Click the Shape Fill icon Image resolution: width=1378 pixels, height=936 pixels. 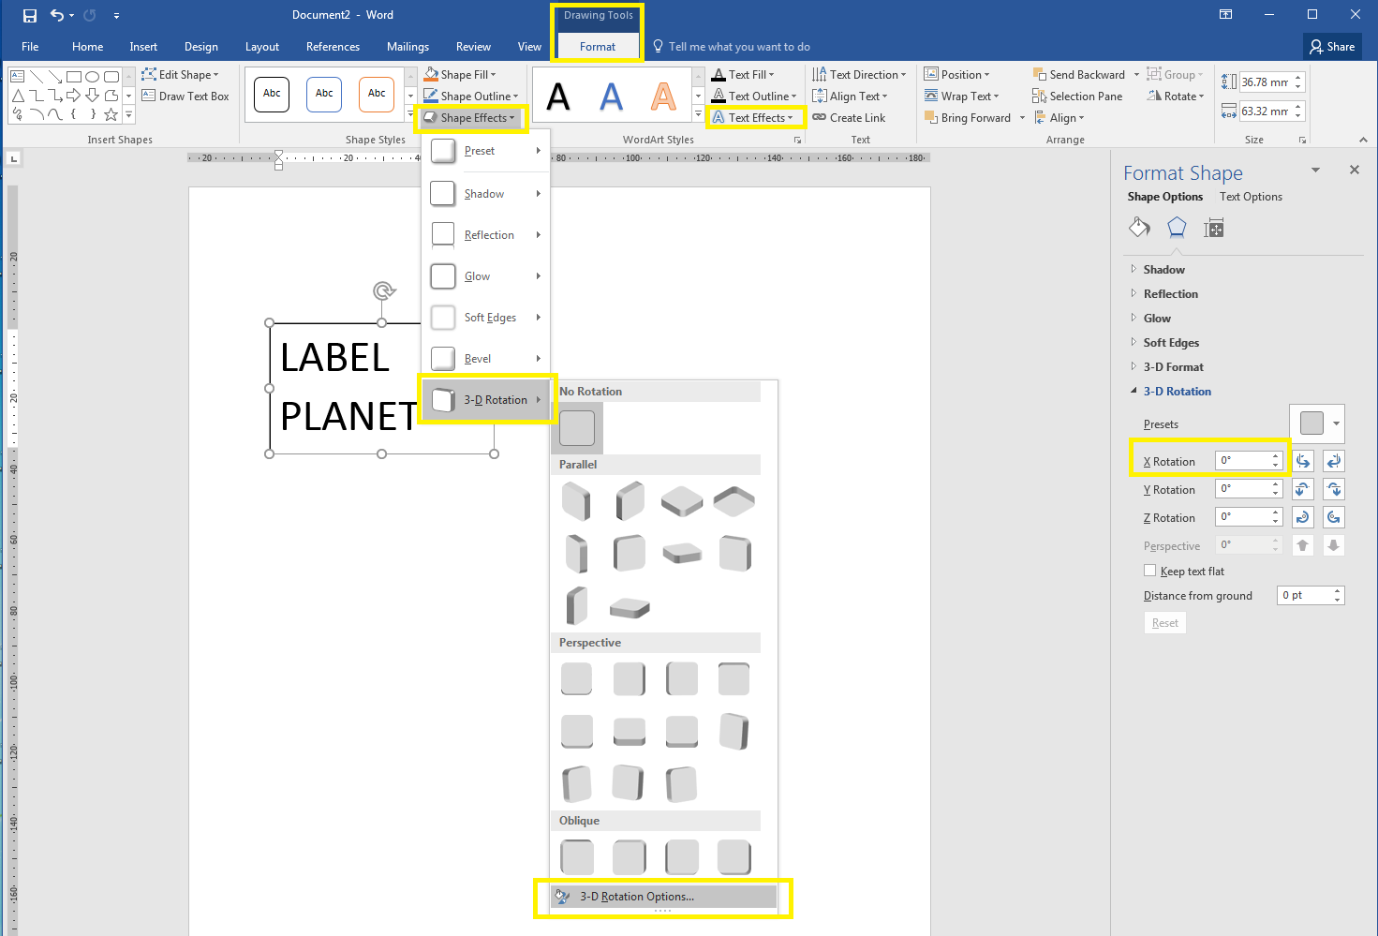[x=432, y=74]
